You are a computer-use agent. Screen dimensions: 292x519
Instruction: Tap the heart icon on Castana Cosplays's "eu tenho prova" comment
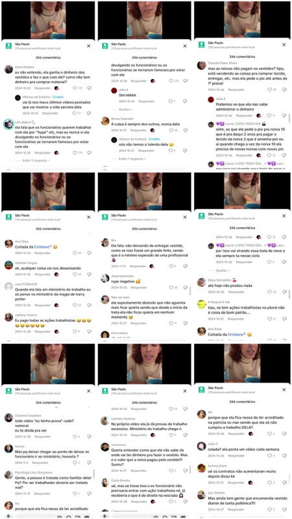(75, 437)
